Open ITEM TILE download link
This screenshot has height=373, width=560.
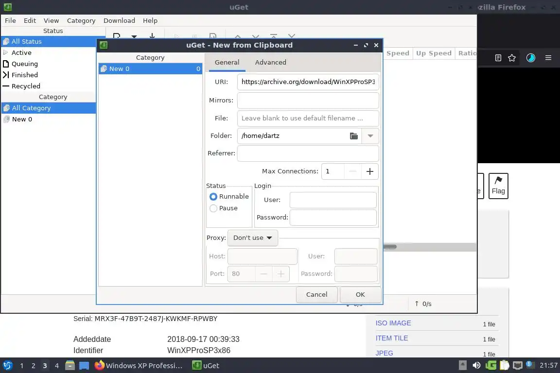[x=391, y=338]
